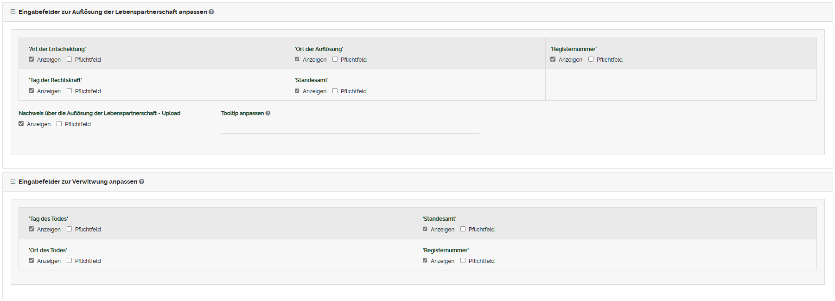This screenshot has width=835, height=301.
Task: Click help icon next to Verwitwung section title
Action: [142, 182]
